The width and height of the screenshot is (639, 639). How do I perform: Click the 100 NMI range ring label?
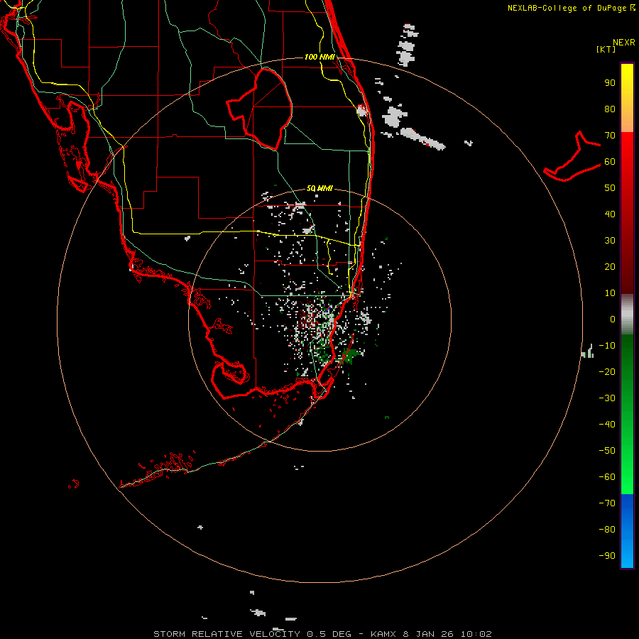(x=319, y=57)
